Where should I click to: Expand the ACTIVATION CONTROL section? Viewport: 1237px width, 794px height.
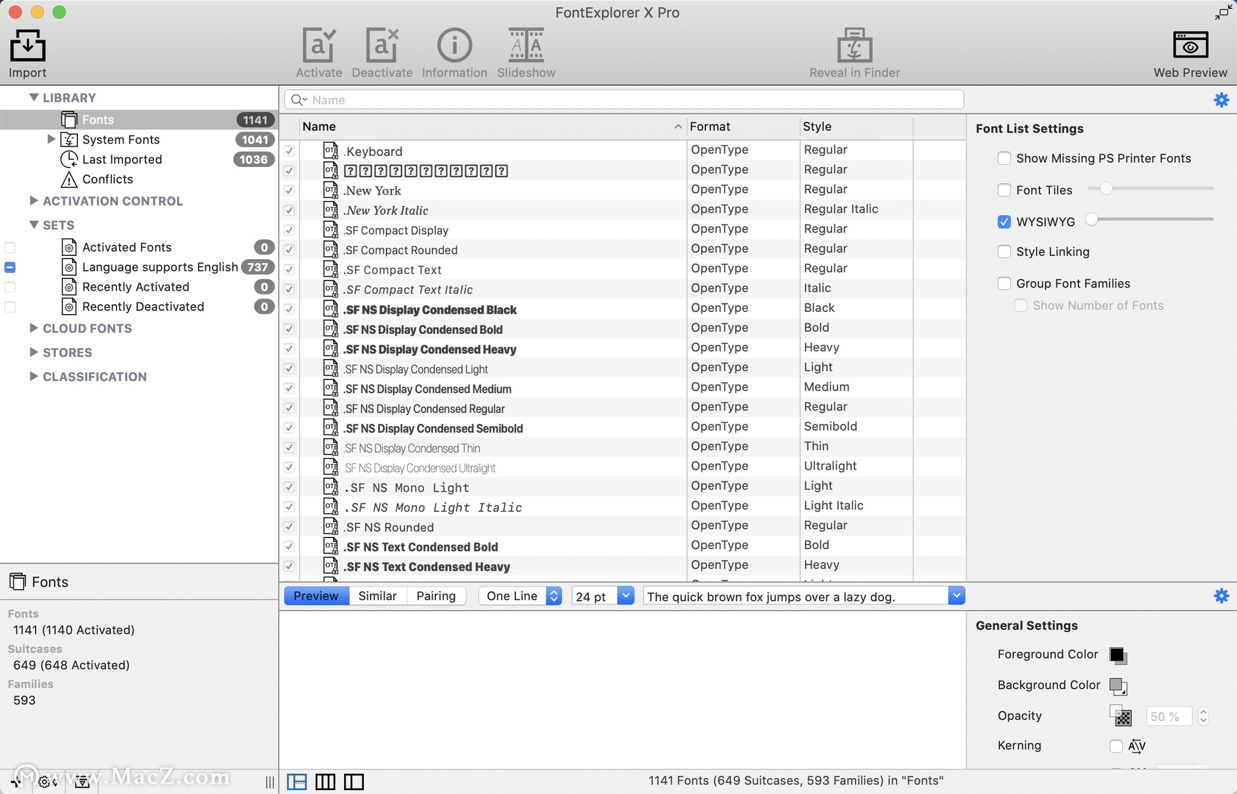tap(34, 200)
